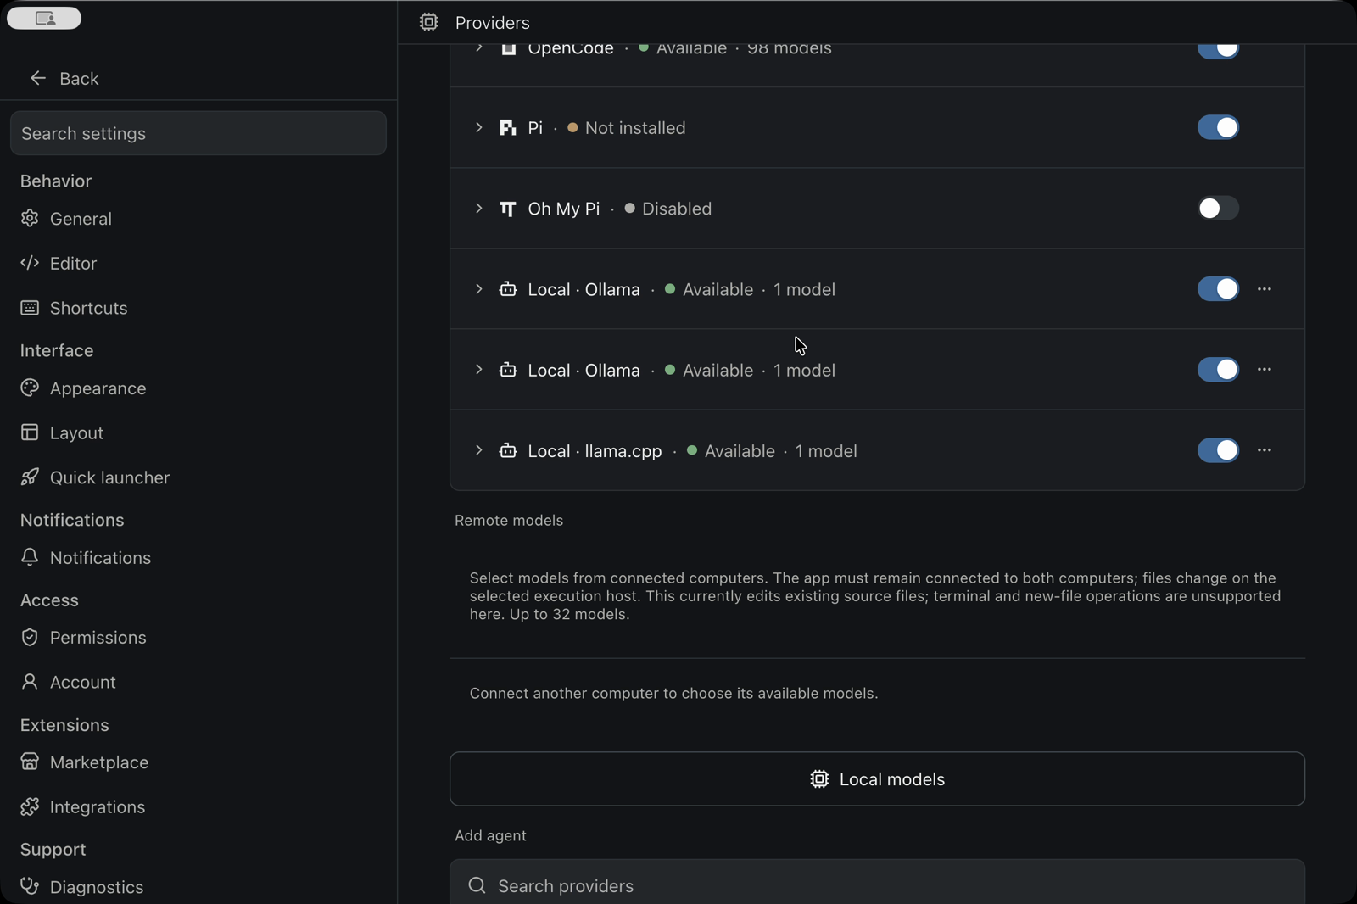This screenshot has height=904, width=1357.
Task: Click the Shortcuts keyboard icon
Action: coord(30,308)
